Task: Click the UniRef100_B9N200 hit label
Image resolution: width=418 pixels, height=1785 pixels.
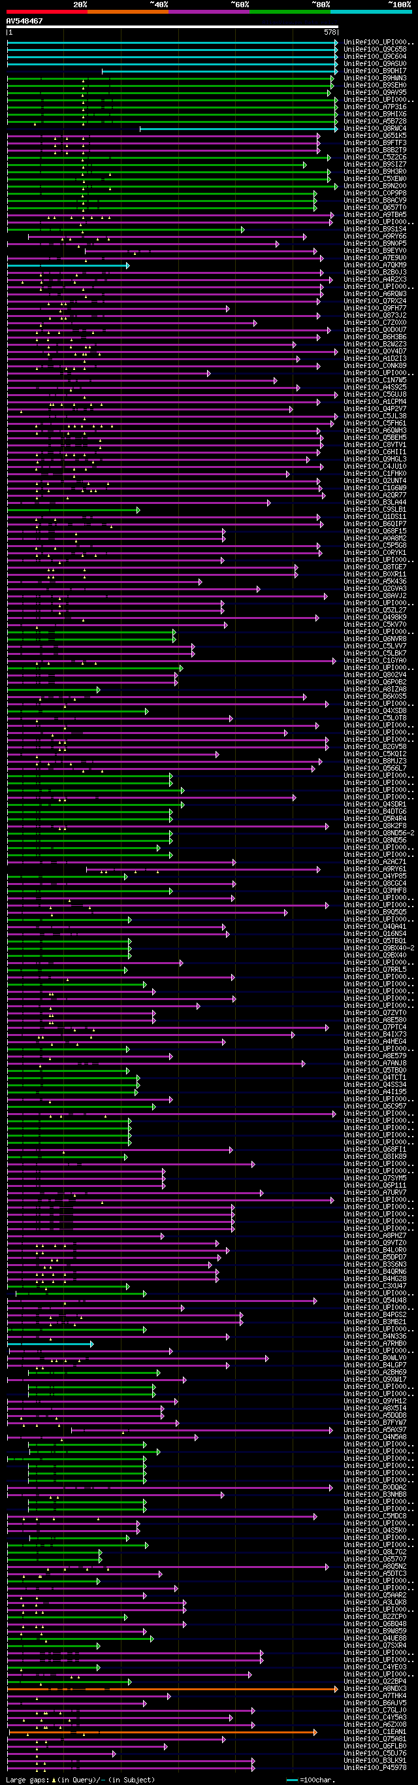Action: tap(375, 186)
